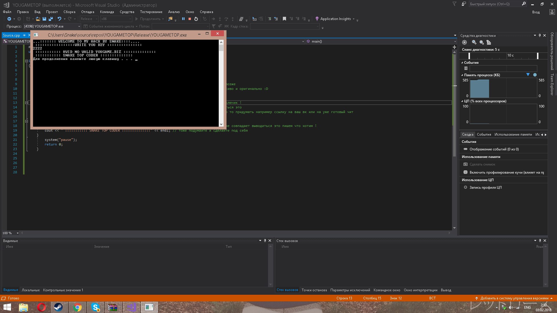Open the Отладка menu
The height and width of the screenshot is (313, 557).
pos(88,12)
